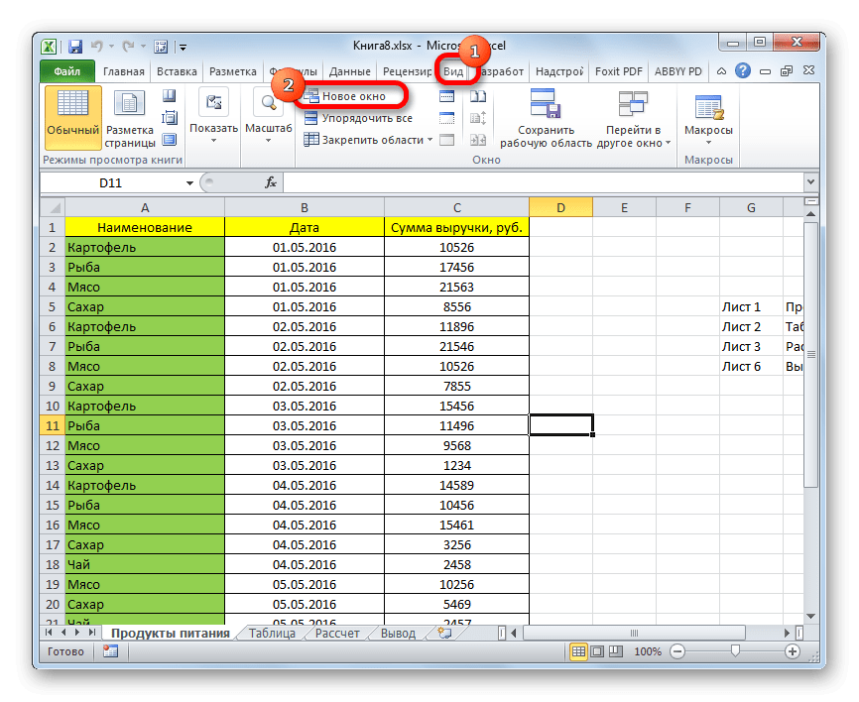Click the Excel application icon in title bar
The height and width of the screenshot is (702, 859).
point(49,46)
